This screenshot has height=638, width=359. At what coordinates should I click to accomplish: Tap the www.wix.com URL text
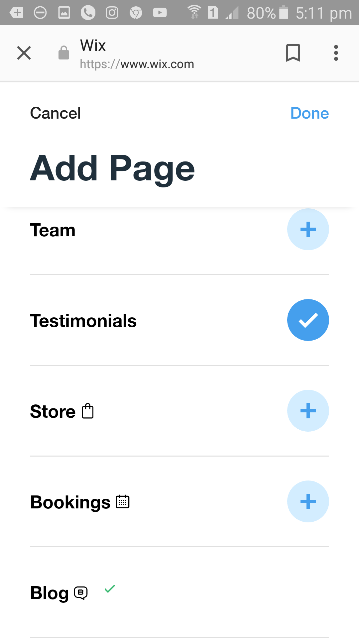(x=137, y=64)
